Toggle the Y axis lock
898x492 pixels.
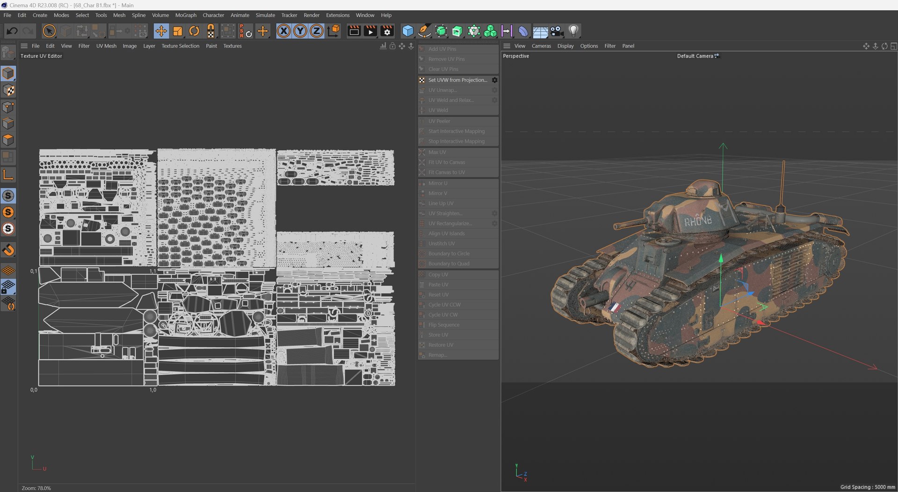coord(300,31)
